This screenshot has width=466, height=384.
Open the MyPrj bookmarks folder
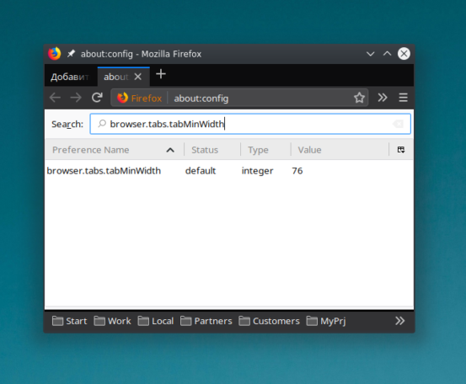click(x=326, y=321)
